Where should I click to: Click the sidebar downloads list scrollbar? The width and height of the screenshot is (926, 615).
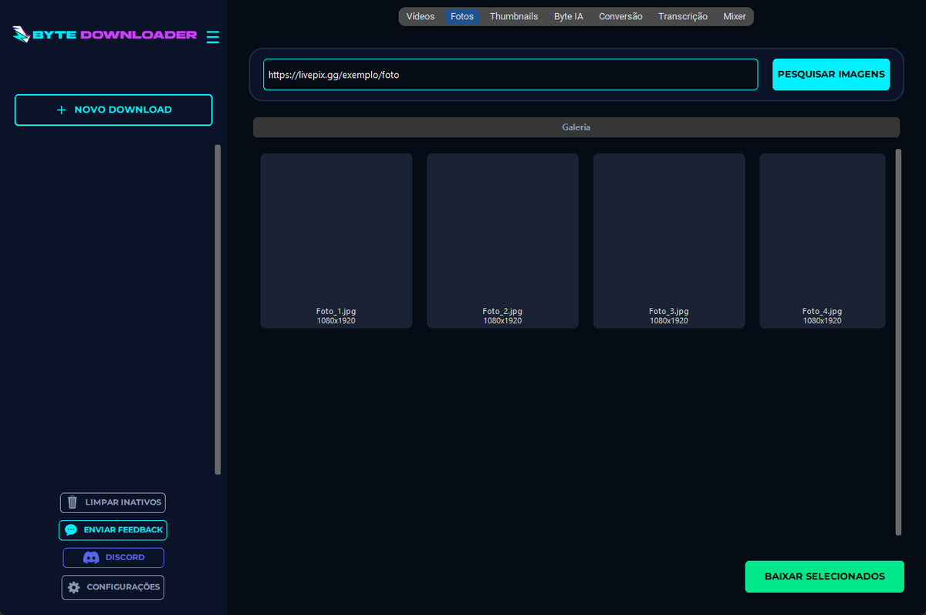tap(218, 309)
